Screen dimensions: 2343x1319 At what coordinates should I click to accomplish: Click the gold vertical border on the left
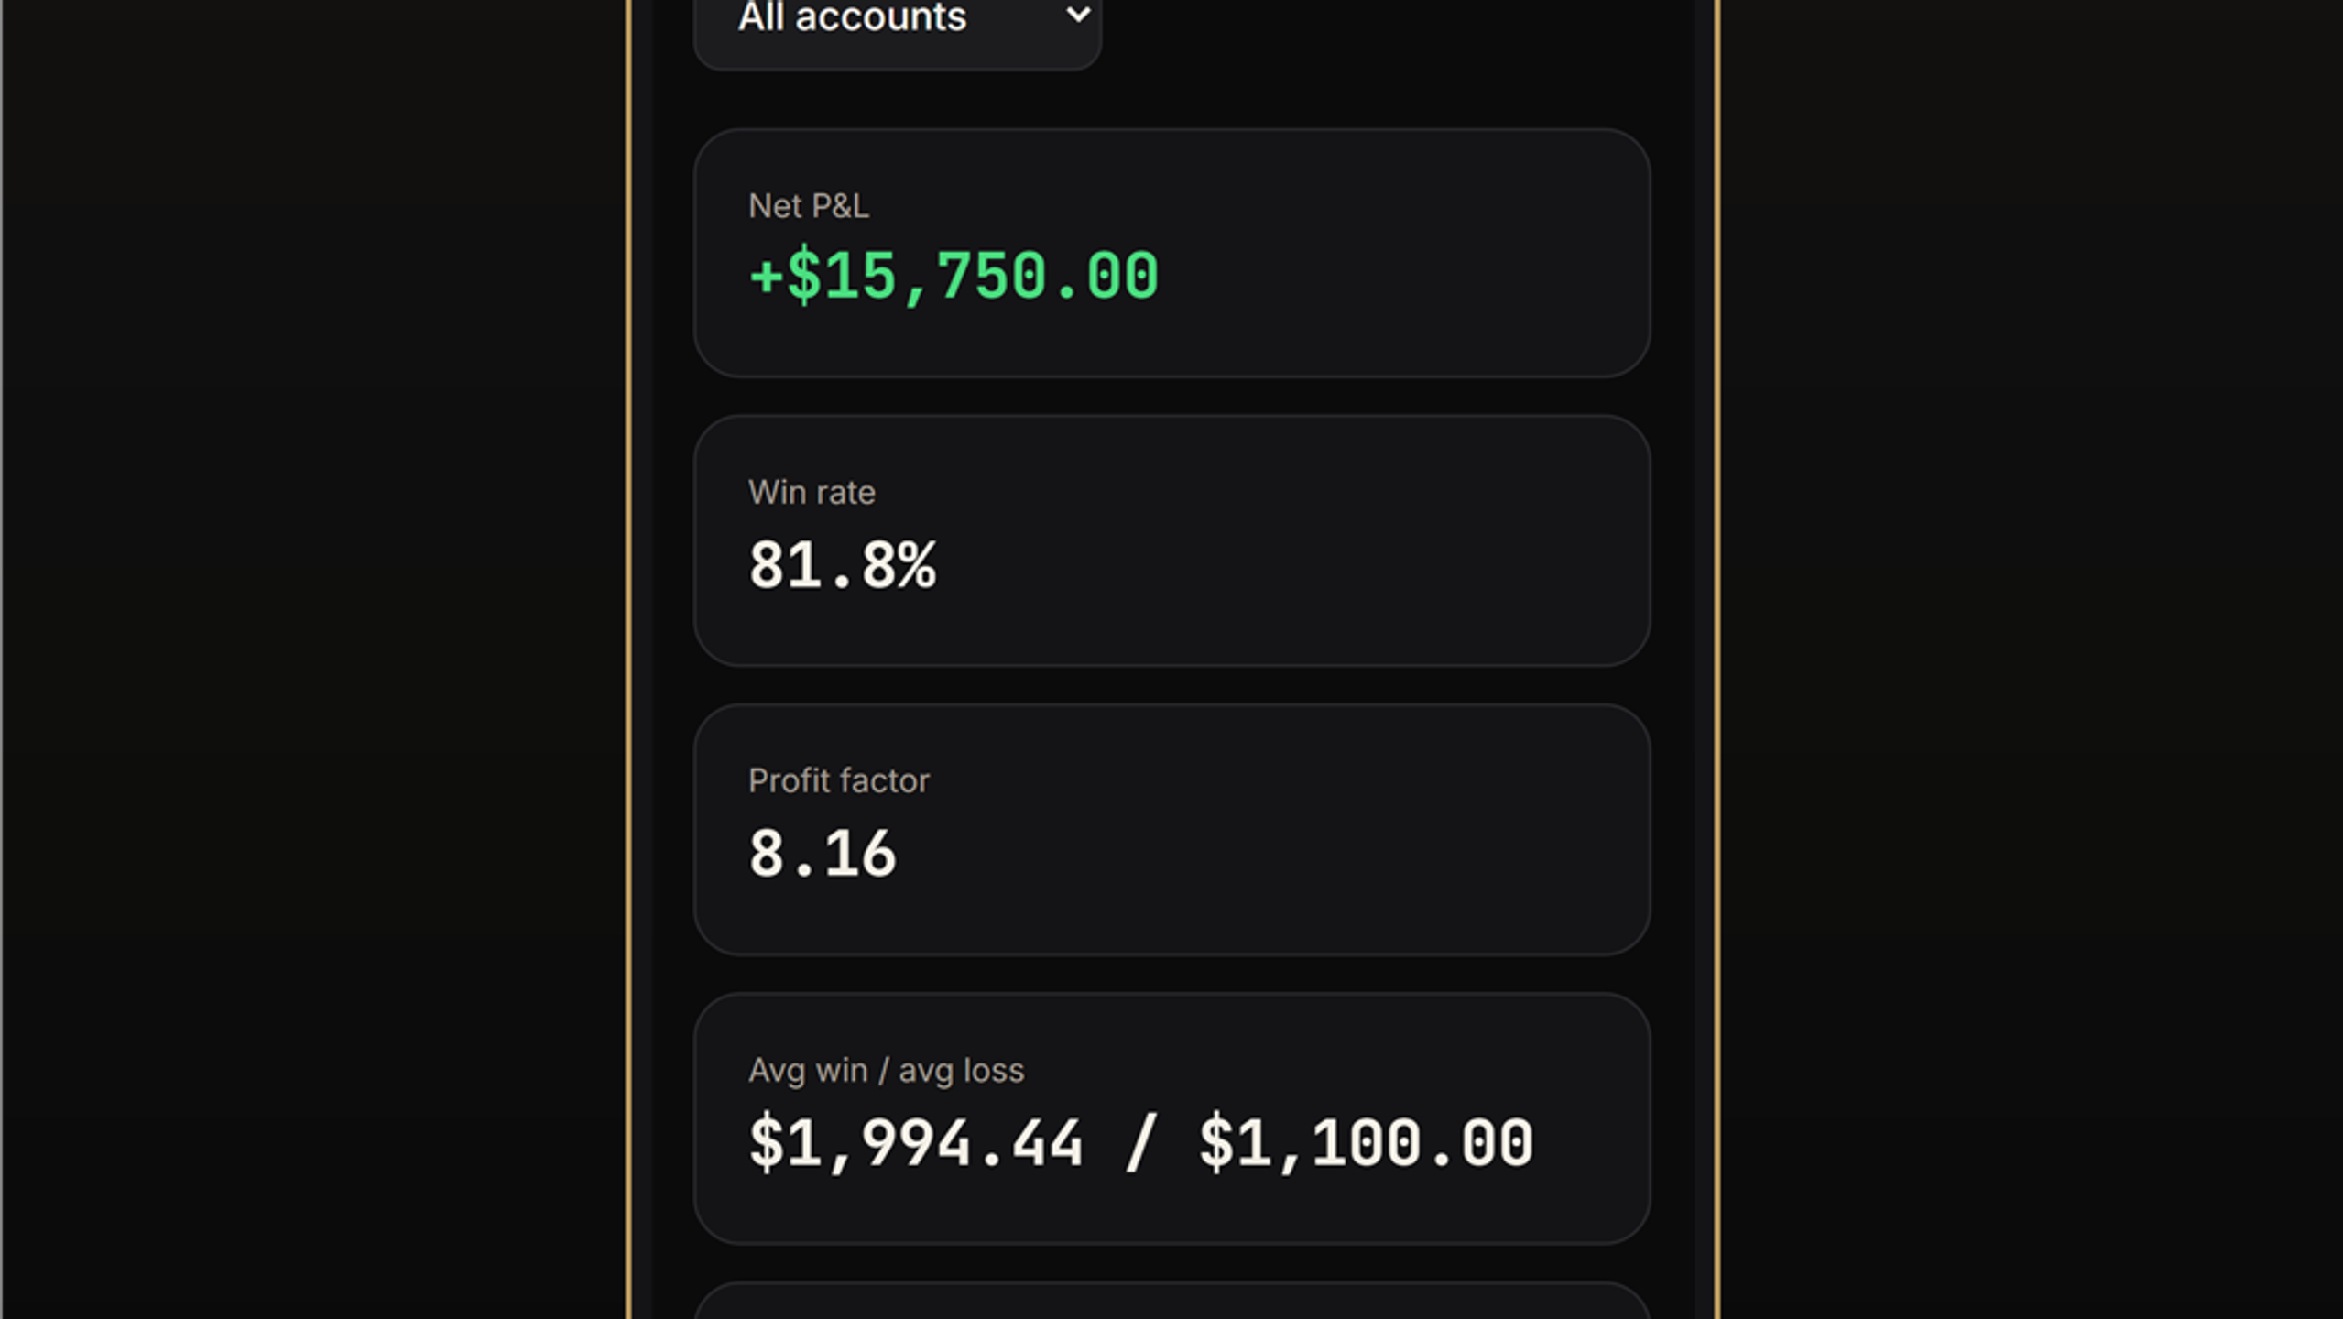[628, 659]
